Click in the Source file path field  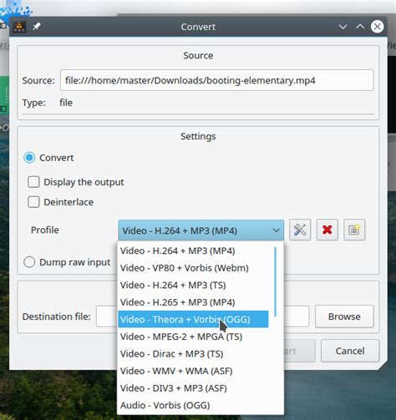216,80
